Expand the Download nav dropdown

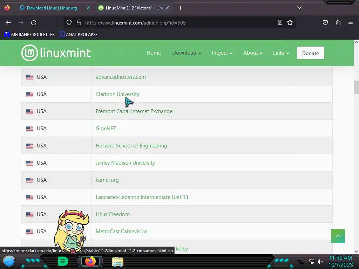coord(187,53)
